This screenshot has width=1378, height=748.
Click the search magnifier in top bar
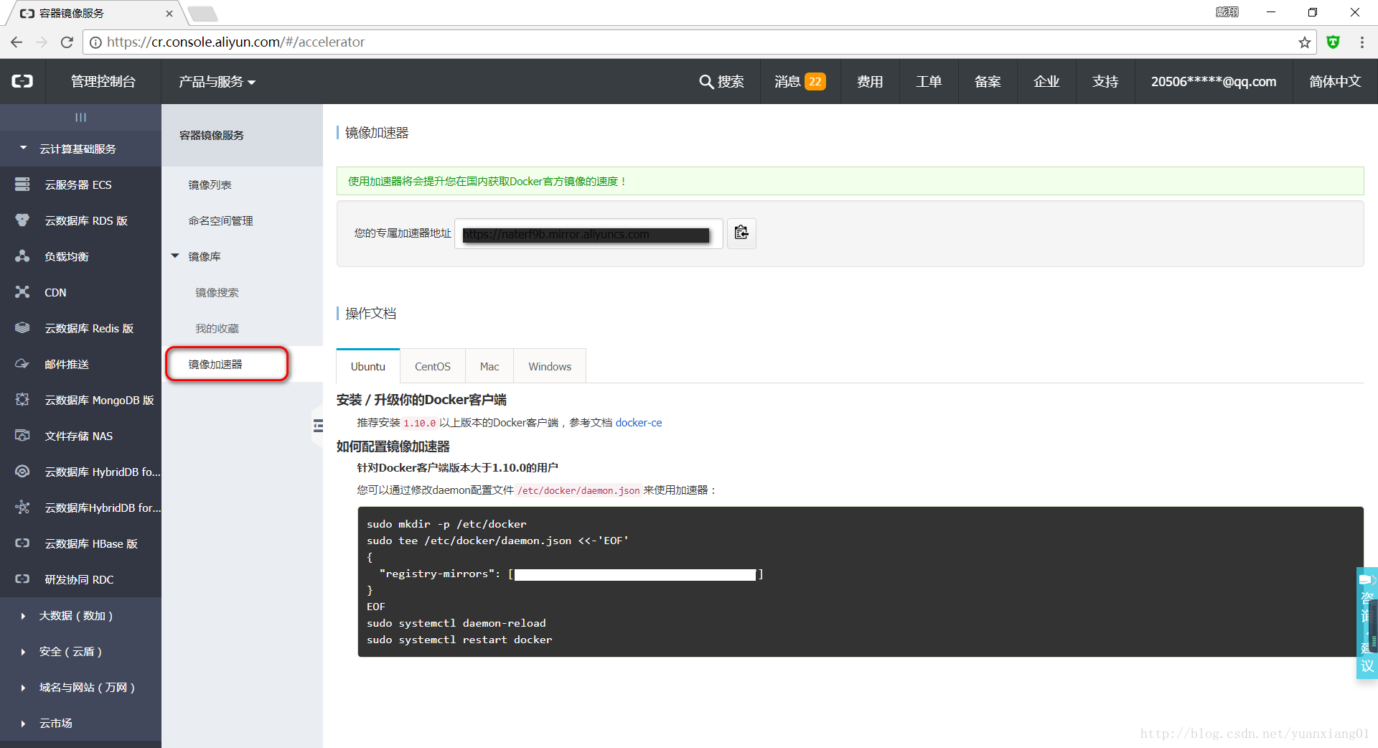tap(706, 82)
